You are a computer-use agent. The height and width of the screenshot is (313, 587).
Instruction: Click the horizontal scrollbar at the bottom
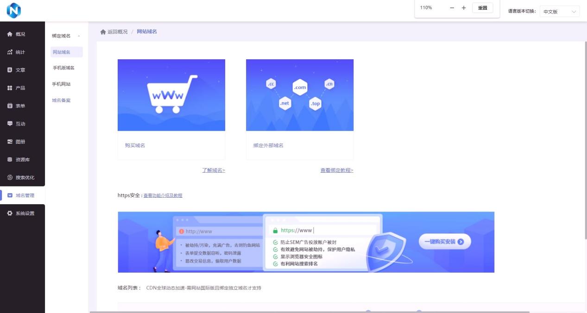point(309,312)
